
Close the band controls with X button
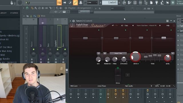coord(173,53)
